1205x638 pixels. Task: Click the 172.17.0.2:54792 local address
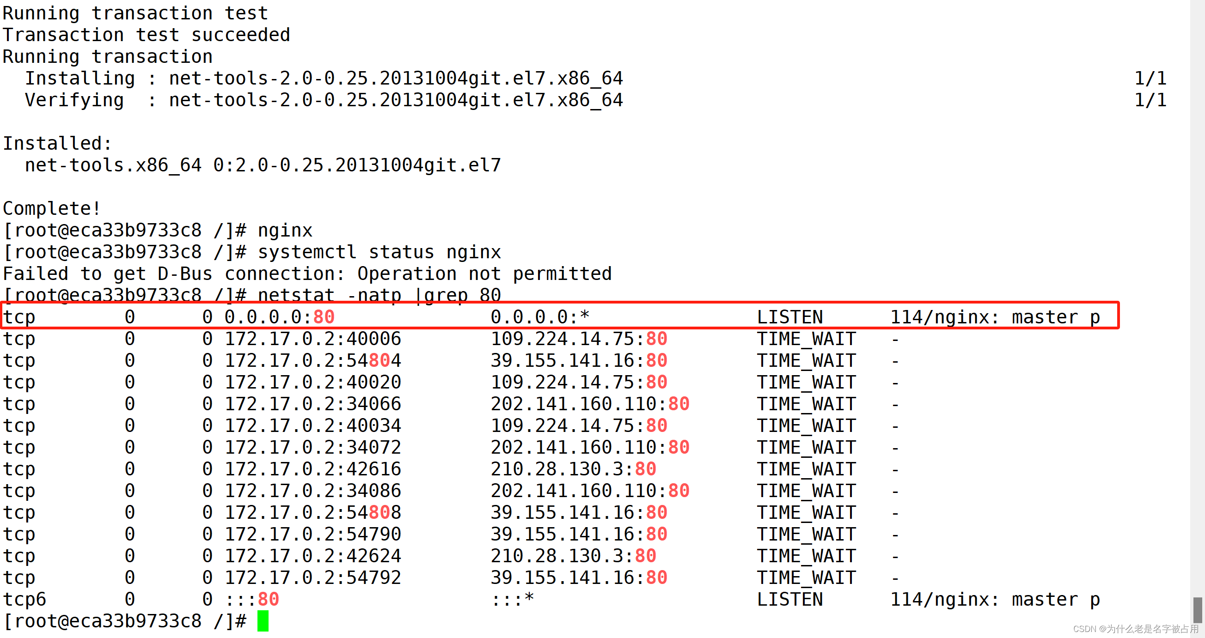[x=312, y=577]
